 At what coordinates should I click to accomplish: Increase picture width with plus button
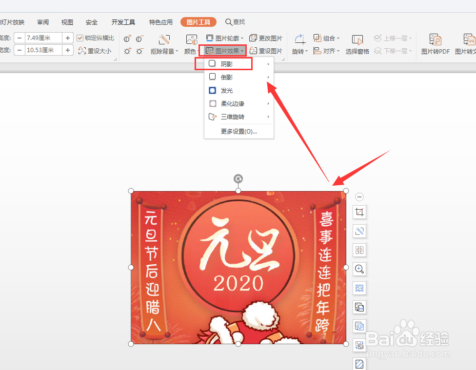tap(68, 50)
